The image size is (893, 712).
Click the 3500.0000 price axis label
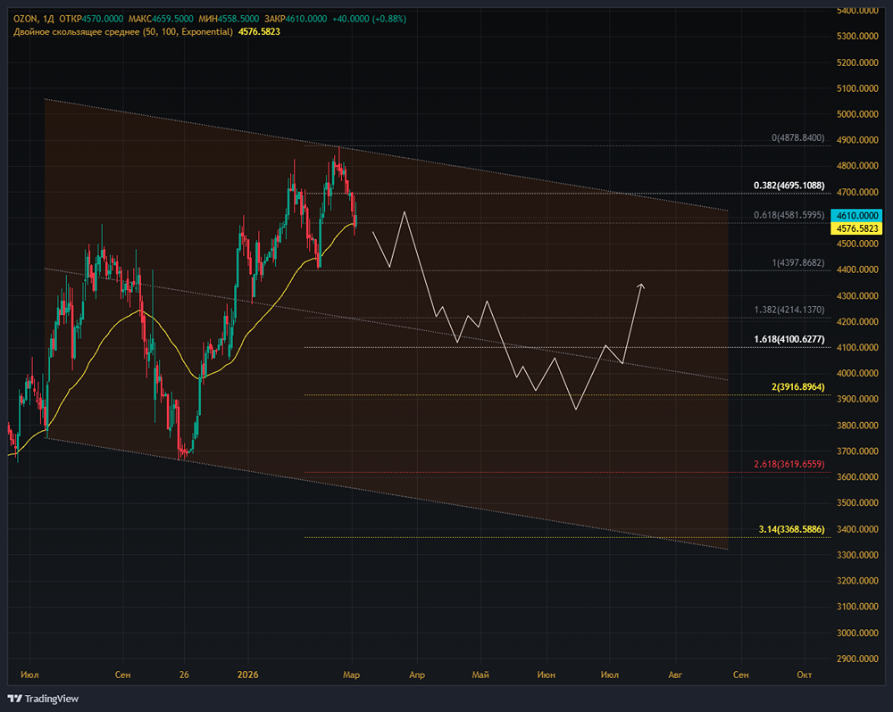point(857,503)
